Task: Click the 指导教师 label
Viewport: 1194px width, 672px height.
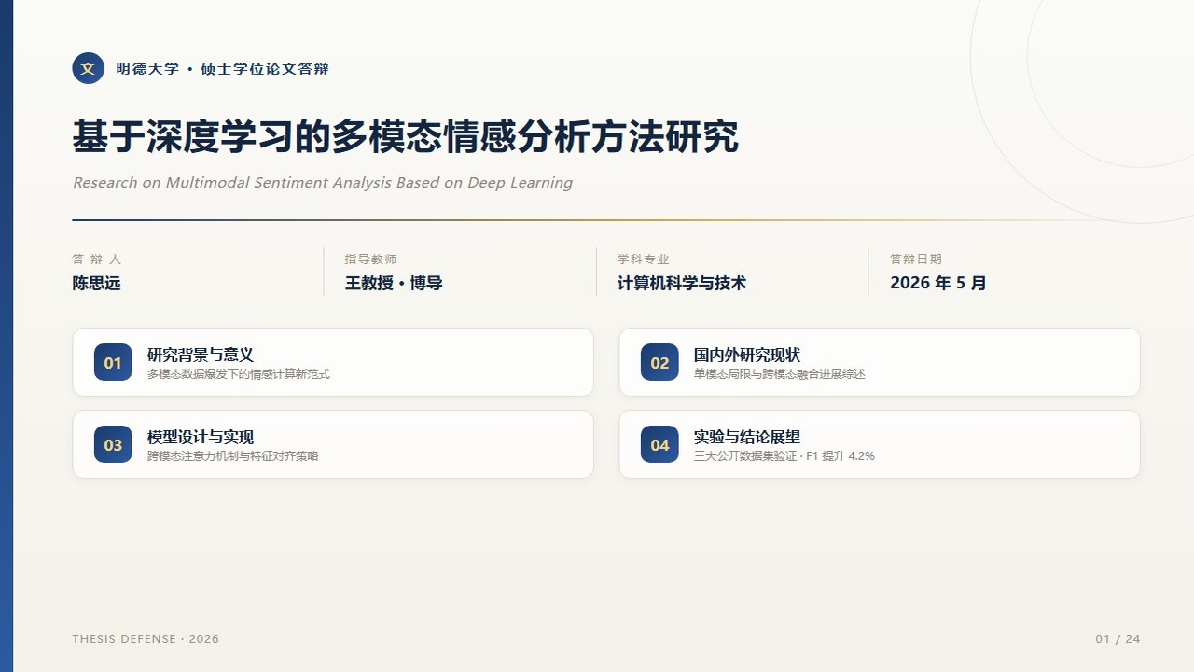Action: click(370, 259)
